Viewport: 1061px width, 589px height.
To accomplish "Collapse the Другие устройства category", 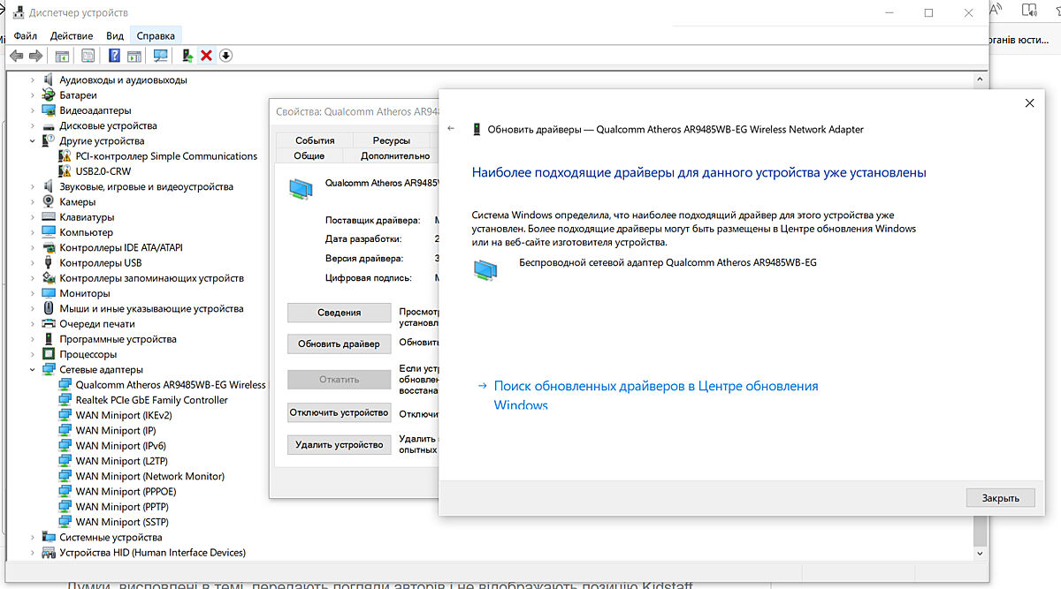I will pos(33,141).
